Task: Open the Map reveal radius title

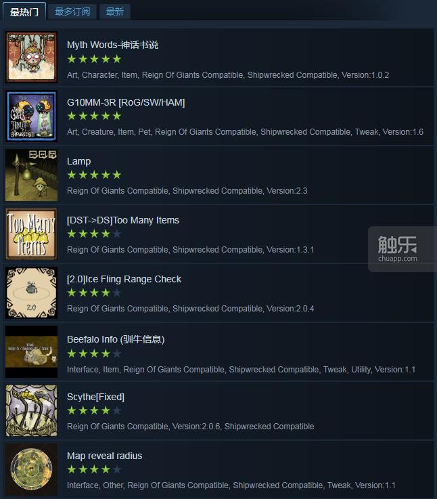Action: pyautogui.click(x=105, y=456)
